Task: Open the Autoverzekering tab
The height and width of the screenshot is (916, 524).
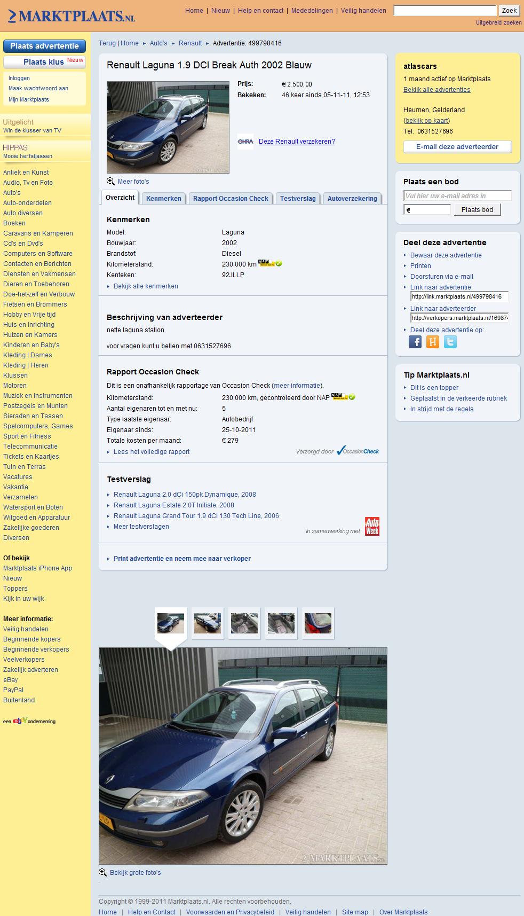Action: pos(352,198)
